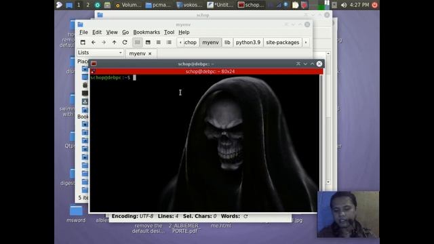
Task: Click the folder icon in myenv window title
Action: (x=80, y=24)
